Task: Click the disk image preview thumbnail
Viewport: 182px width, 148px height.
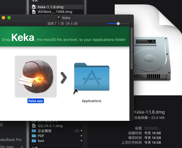Action: pos(158,50)
